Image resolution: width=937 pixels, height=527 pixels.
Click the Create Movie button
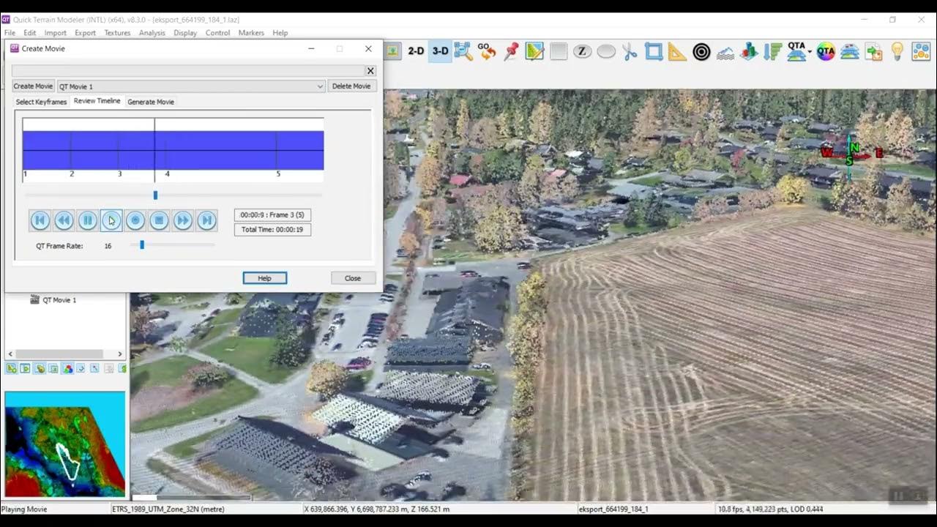[x=33, y=86]
